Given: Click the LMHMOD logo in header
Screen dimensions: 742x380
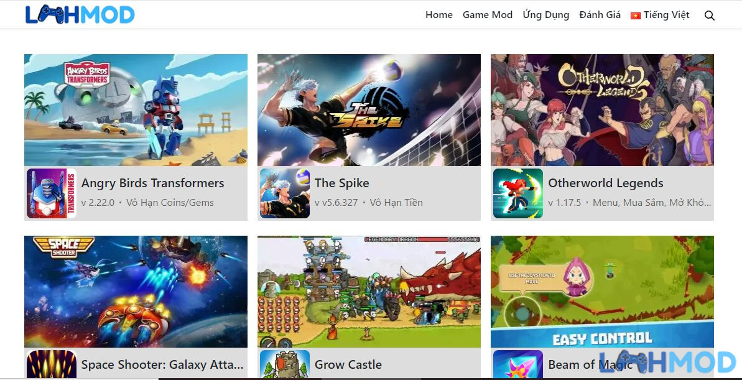Looking at the screenshot, I should tap(80, 15).
